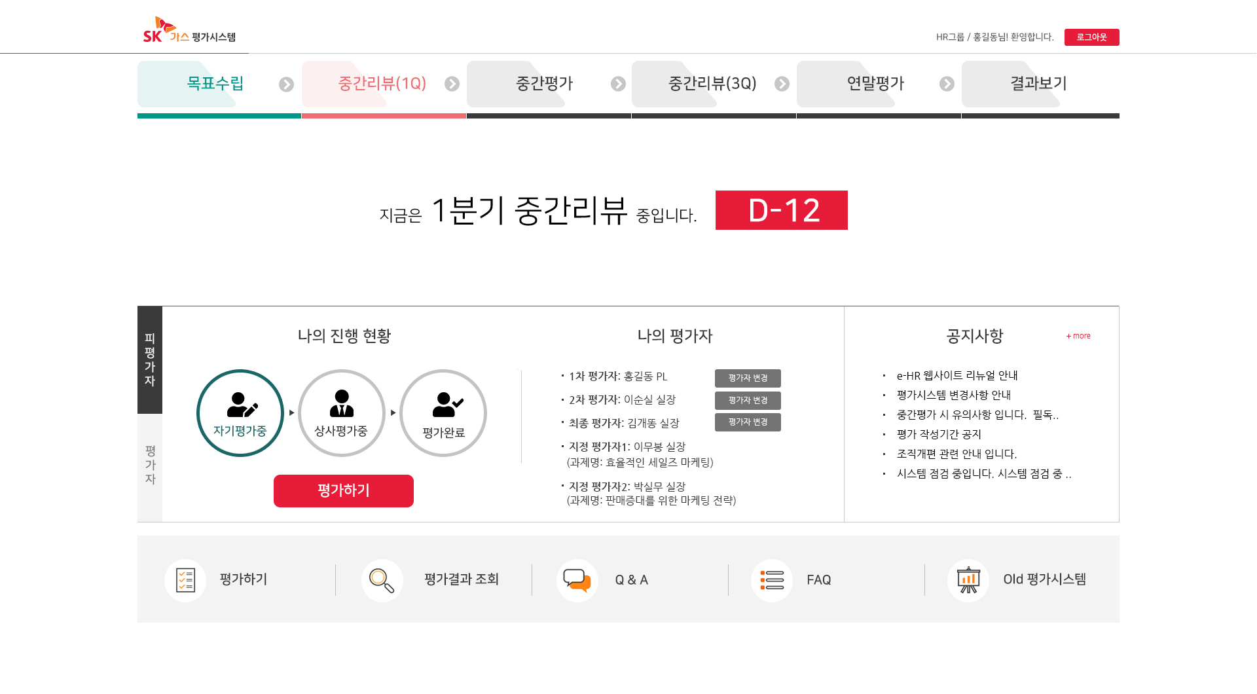1257x694 pixels.
Task: Click the SK가스 평가시스템 logo
Action: coord(189,31)
